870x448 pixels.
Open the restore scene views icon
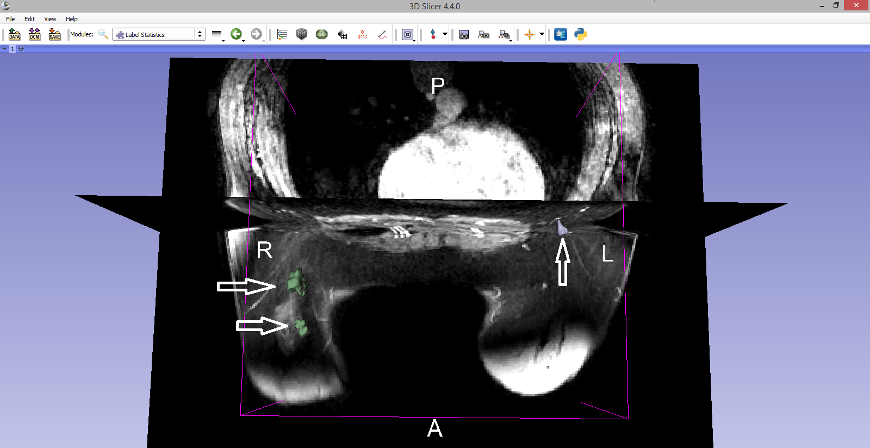click(x=505, y=35)
